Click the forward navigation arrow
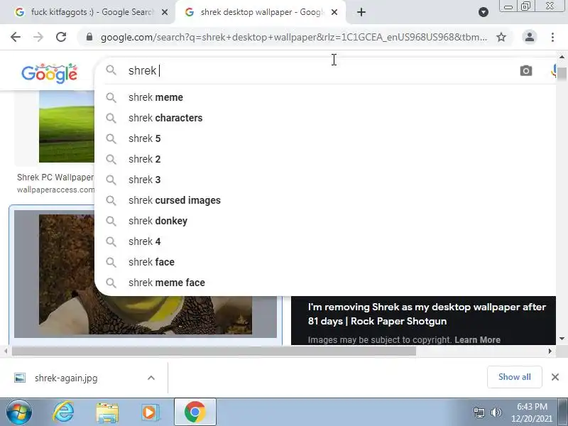 (38, 37)
